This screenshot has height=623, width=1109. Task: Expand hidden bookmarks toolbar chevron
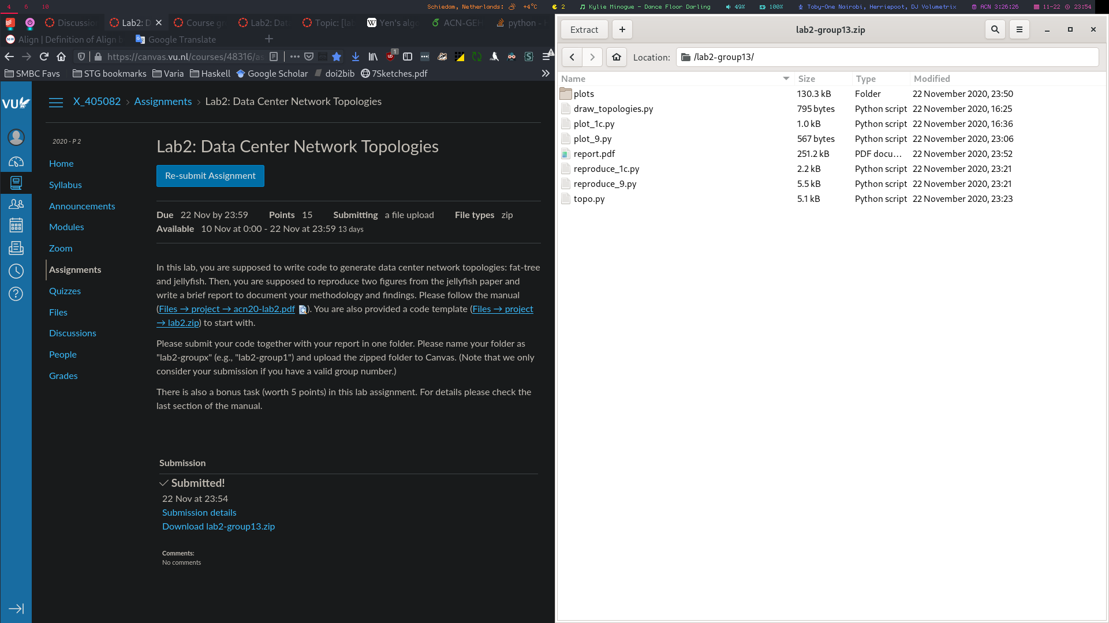545,73
